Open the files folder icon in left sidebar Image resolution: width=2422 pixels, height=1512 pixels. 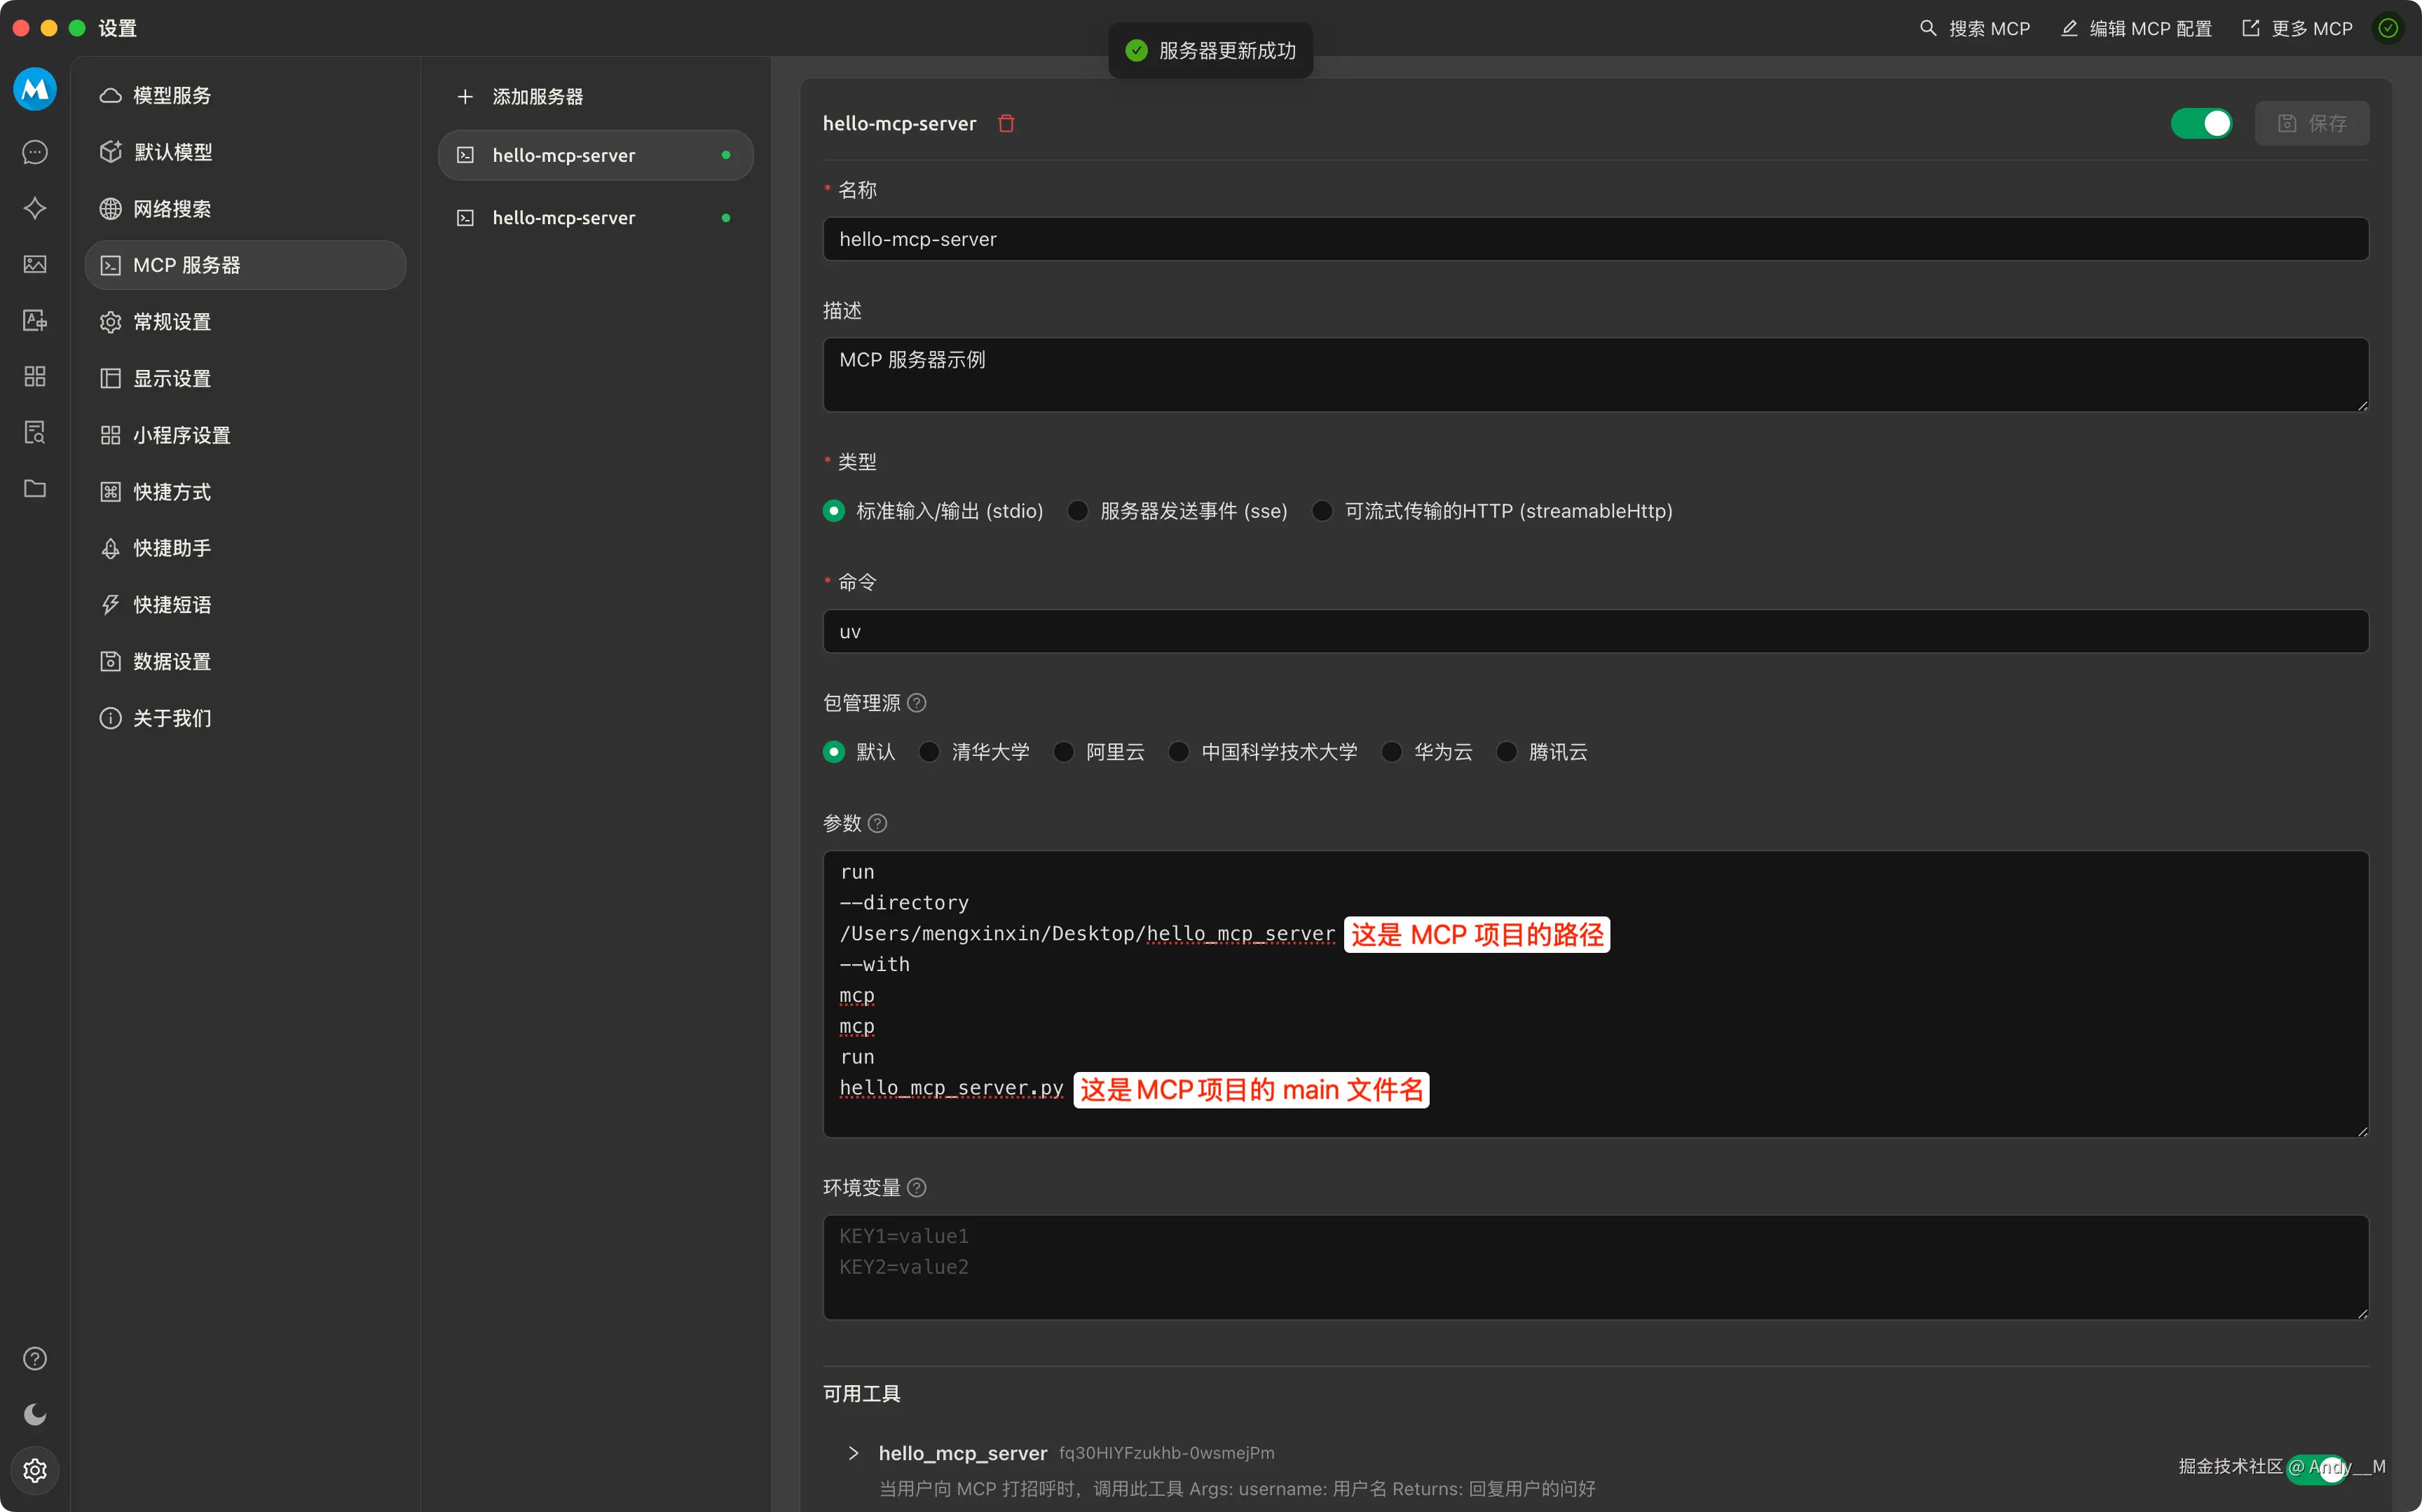(35, 488)
